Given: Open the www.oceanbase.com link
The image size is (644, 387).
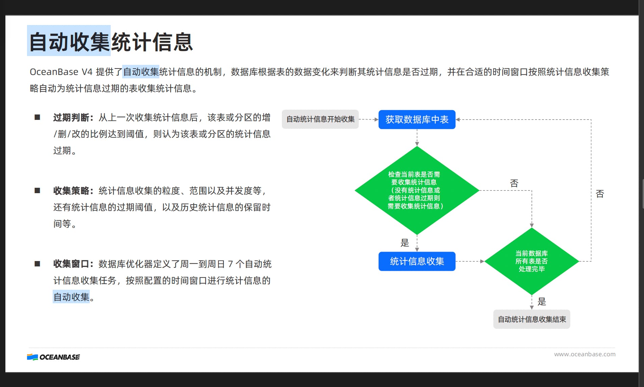Looking at the screenshot, I should [x=585, y=354].
